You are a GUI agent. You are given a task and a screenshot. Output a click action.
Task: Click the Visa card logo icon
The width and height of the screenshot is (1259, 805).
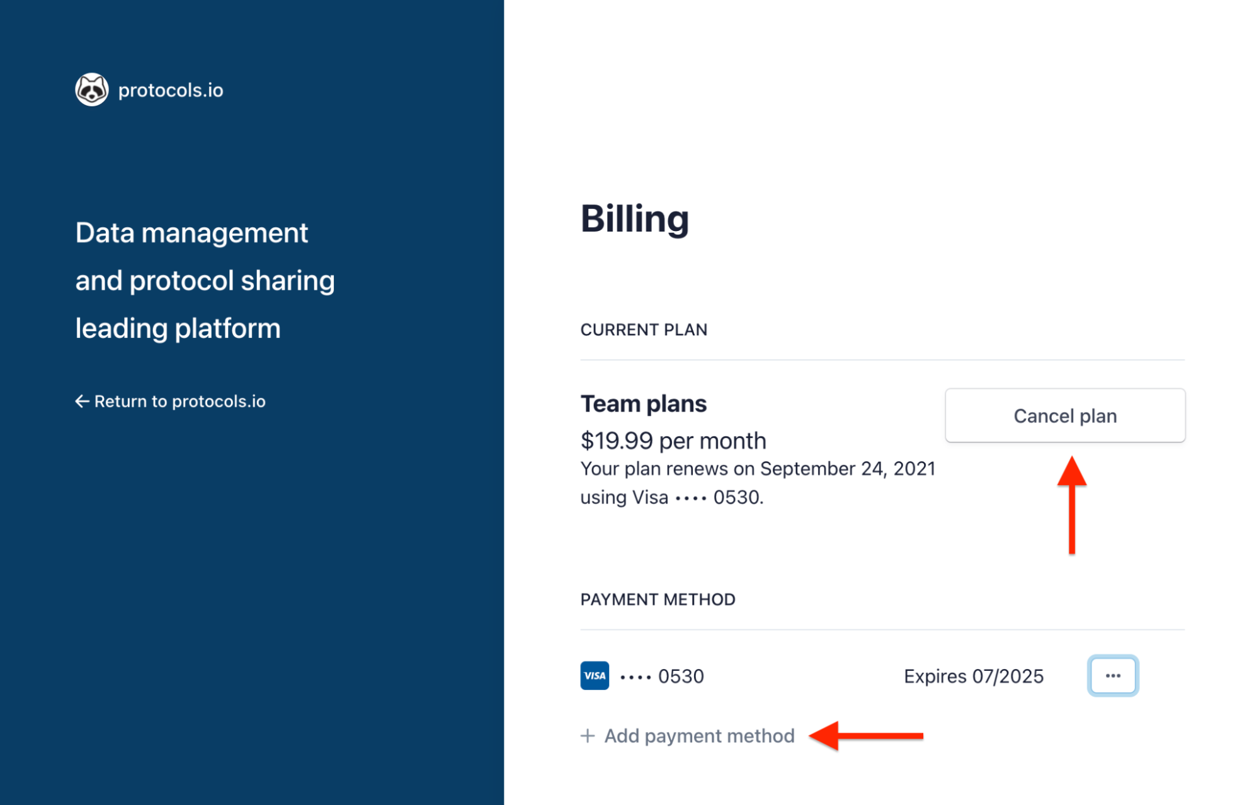pyautogui.click(x=594, y=676)
